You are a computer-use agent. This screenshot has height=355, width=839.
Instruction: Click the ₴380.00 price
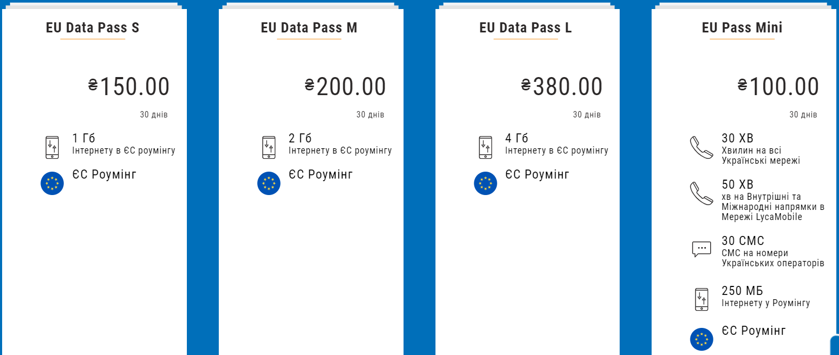pyautogui.click(x=562, y=87)
